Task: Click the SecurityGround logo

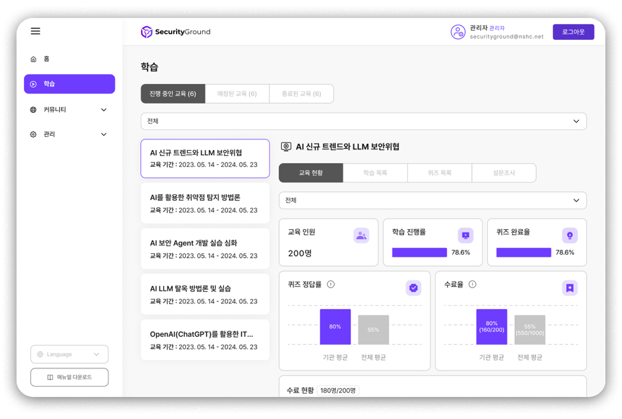Action: click(x=175, y=32)
